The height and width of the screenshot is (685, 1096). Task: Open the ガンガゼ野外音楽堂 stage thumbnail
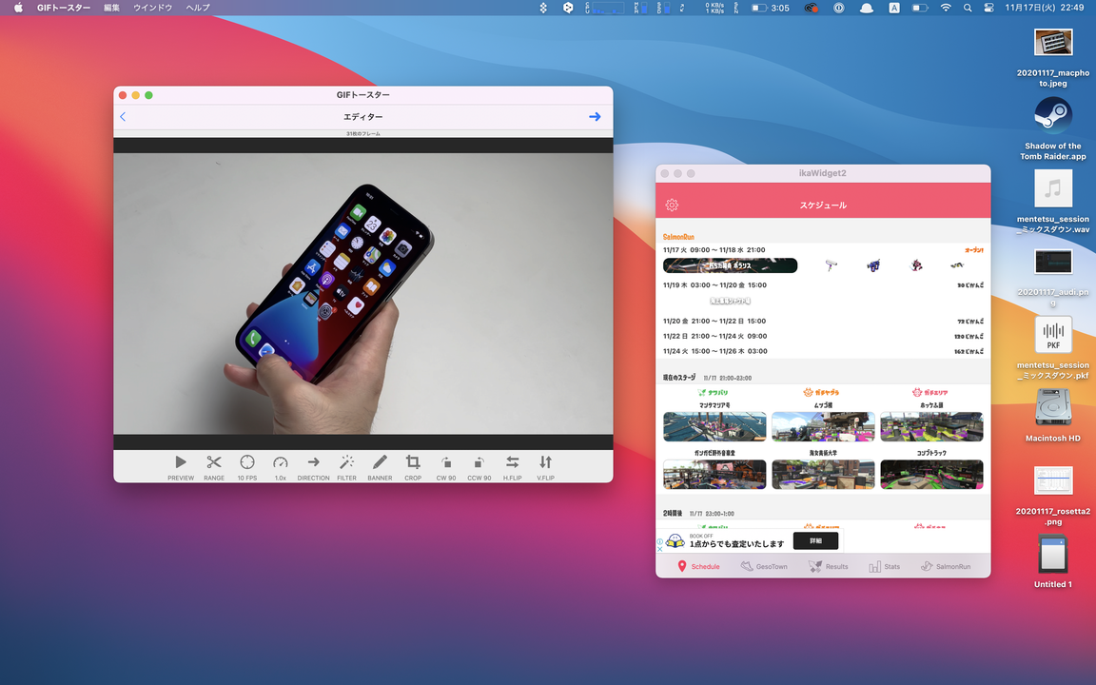[714, 475]
